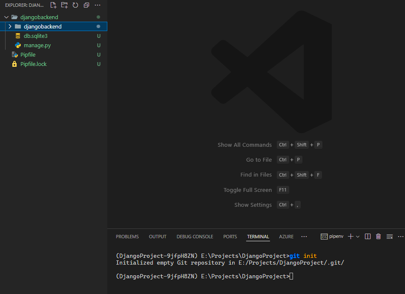Collapse all folders in Explorer

pos(86,5)
